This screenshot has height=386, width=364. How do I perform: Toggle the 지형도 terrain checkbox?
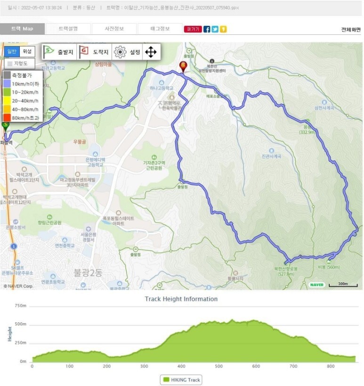click(10, 64)
